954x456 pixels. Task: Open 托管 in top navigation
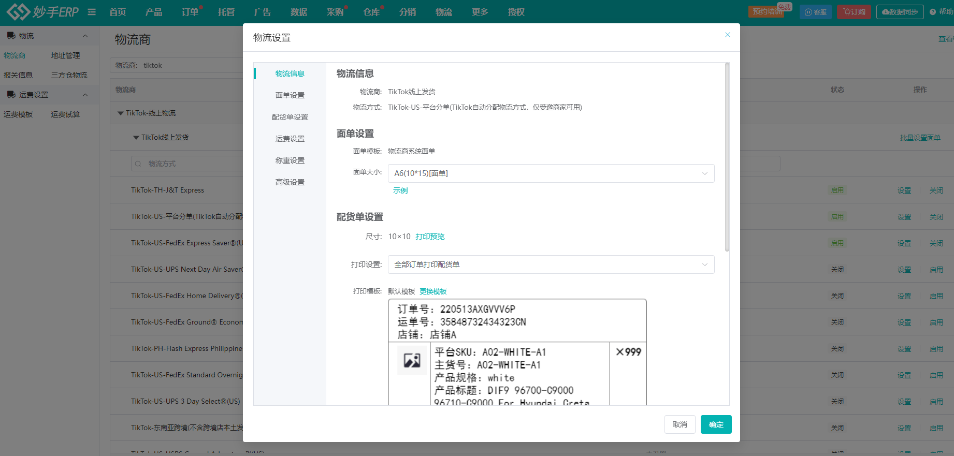[x=226, y=12]
